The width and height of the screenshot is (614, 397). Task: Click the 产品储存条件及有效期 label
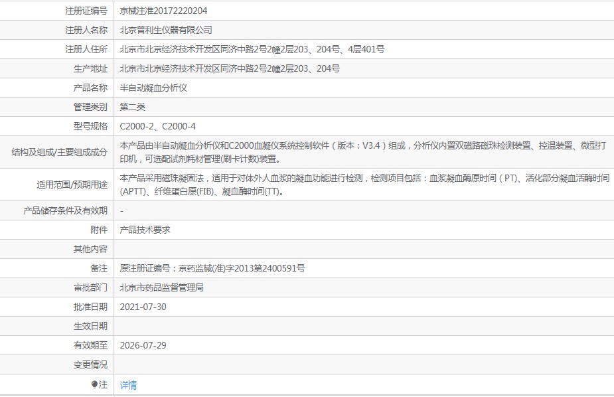(x=65, y=210)
